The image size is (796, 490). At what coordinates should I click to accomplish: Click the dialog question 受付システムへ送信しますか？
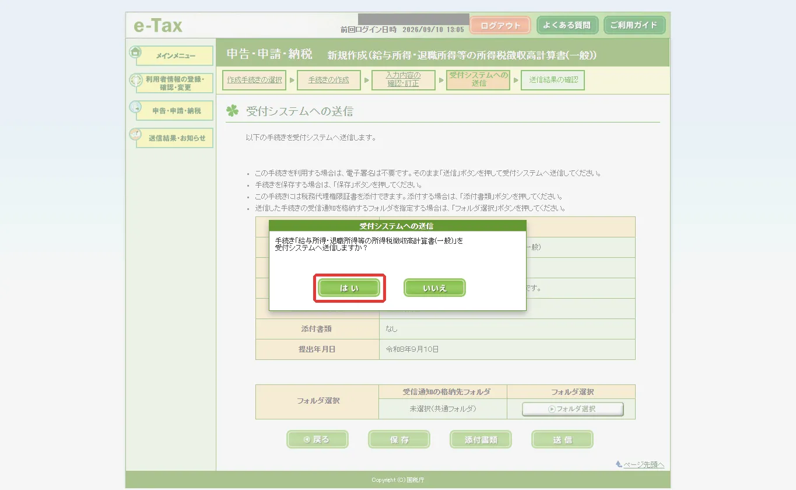coord(321,248)
